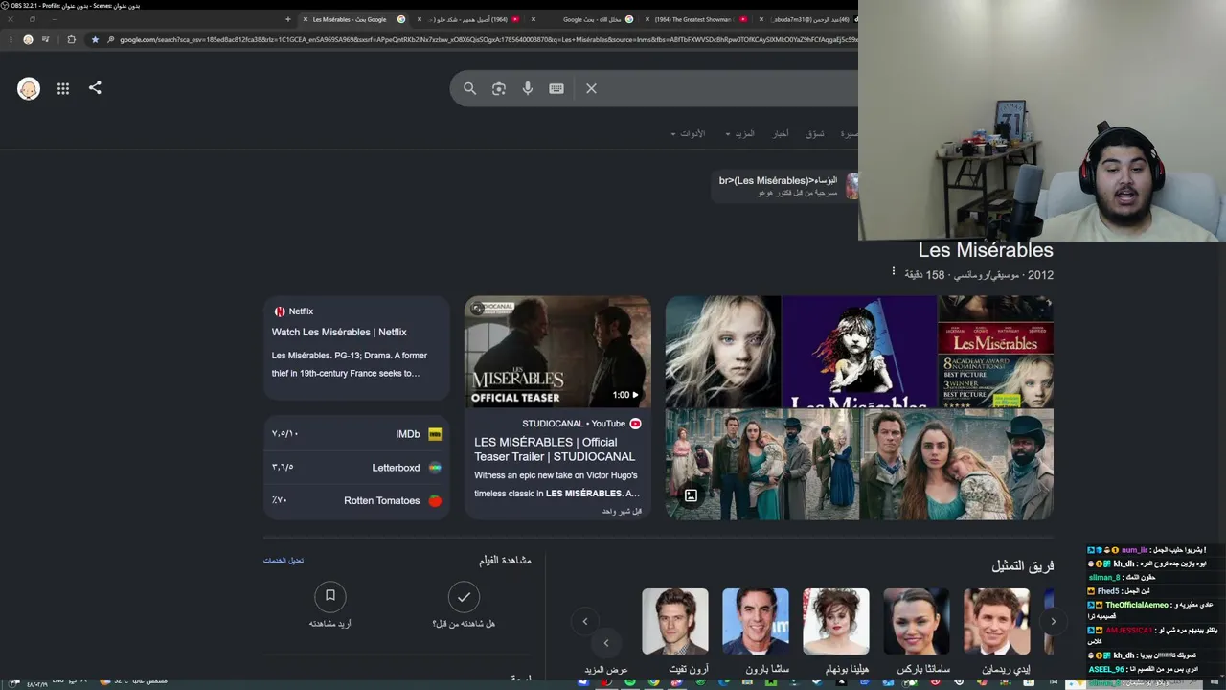Open the STUDIOCANAL official teaser trailer title
Image resolution: width=1226 pixels, height=690 pixels.
(x=555, y=449)
